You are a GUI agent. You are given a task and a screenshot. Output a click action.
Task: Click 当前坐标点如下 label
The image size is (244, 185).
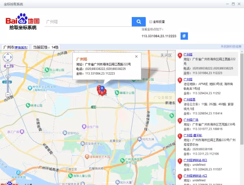152,29
